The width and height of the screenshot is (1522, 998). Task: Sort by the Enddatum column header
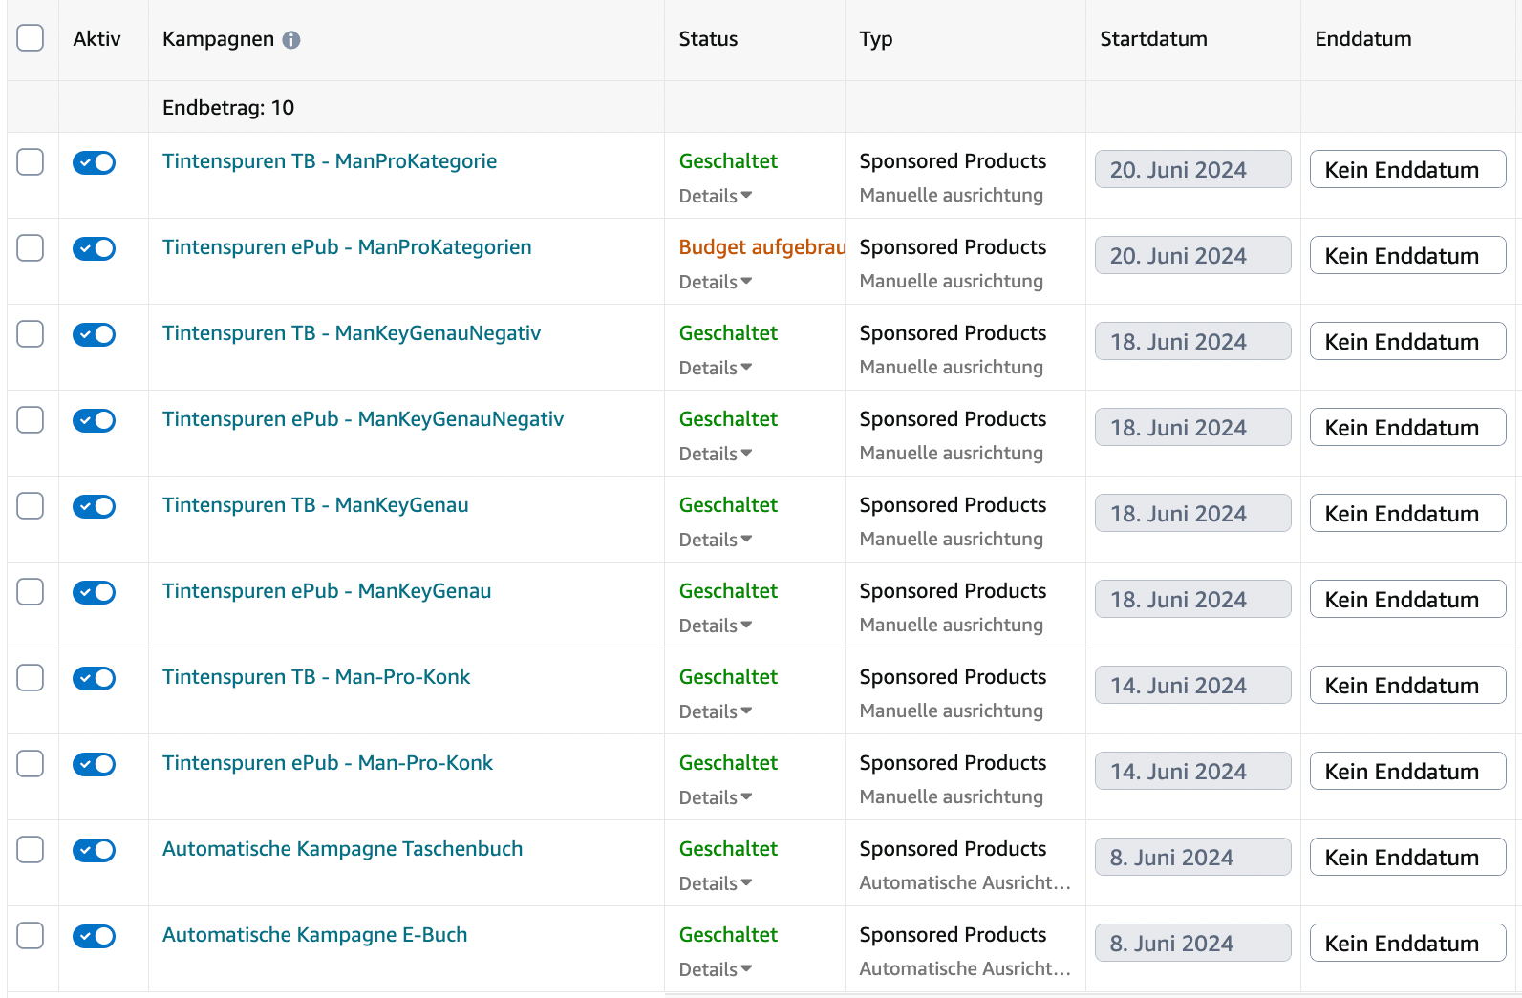click(1362, 39)
